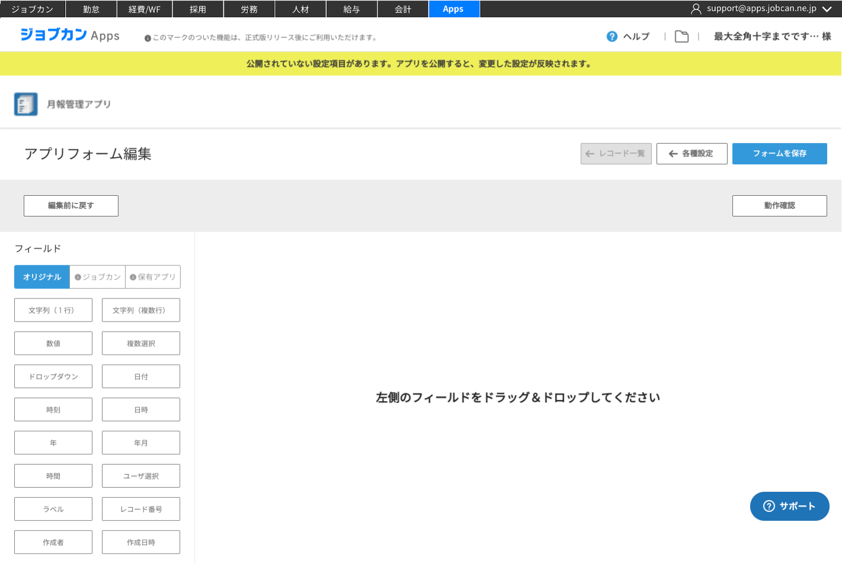Click the 編集前に戻す button

coord(71,206)
